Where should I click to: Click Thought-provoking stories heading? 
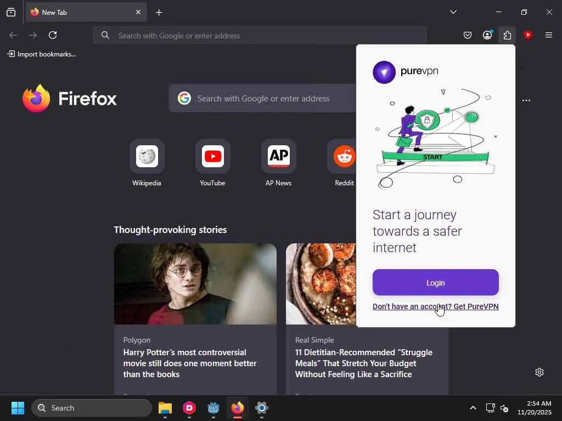pyautogui.click(x=170, y=230)
